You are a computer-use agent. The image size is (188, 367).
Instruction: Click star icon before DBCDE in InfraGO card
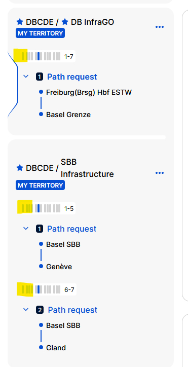point(20,22)
